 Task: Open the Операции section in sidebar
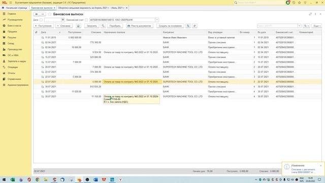[x=13, y=67]
